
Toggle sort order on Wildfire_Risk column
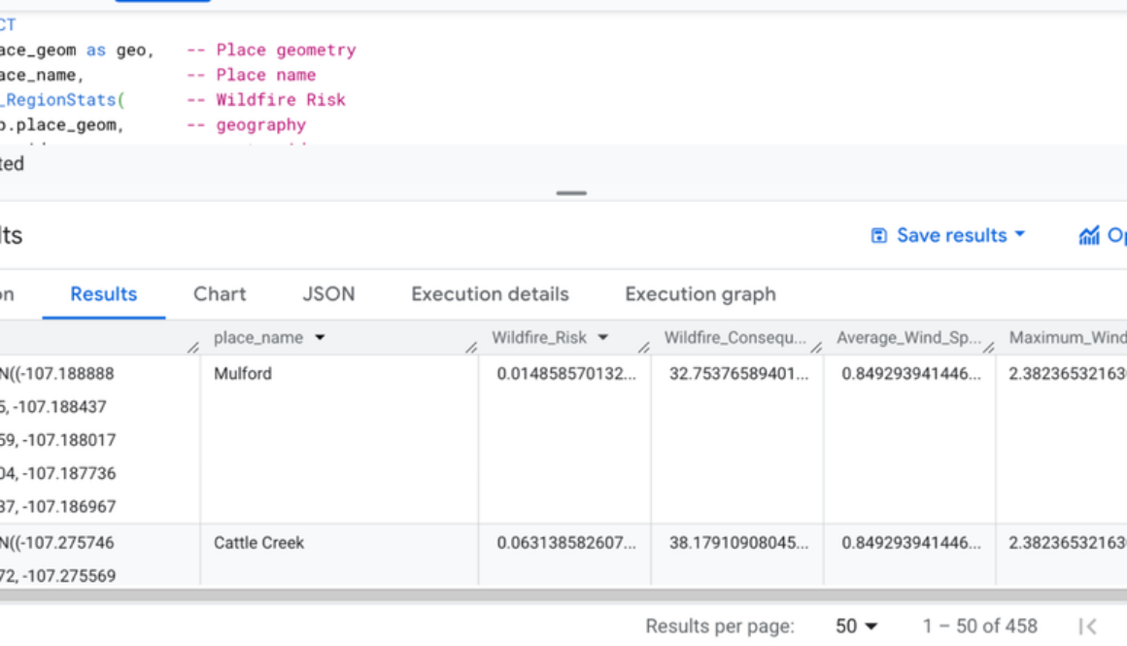tap(603, 337)
